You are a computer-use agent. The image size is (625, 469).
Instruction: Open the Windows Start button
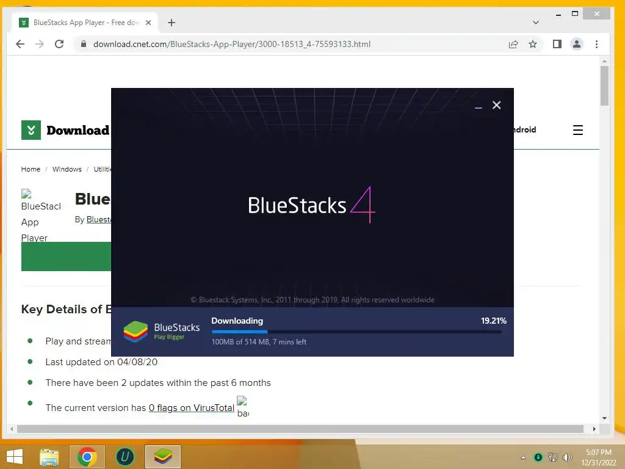tap(15, 457)
